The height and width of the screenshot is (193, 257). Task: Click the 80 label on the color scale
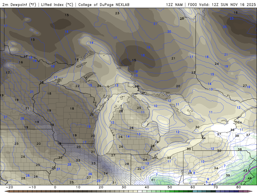(x=239, y=187)
